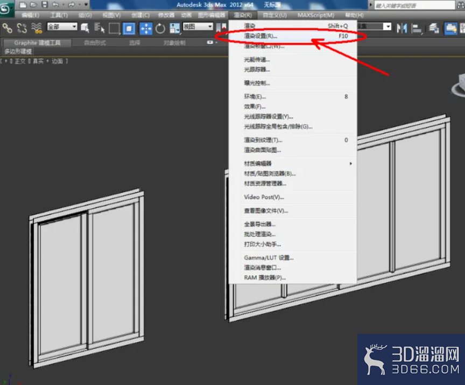Viewport: 465px width, 385px height.
Task: Choose 渲染到纹理(T)... menu entry
Action: (293, 140)
